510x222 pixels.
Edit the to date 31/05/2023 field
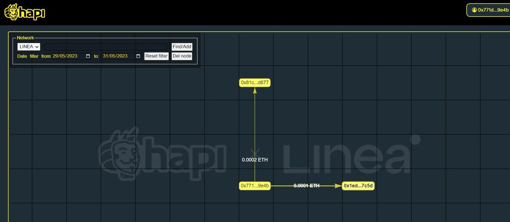[x=122, y=56]
